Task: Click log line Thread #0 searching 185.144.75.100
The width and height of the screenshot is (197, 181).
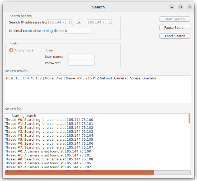Action: pos(49,120)
